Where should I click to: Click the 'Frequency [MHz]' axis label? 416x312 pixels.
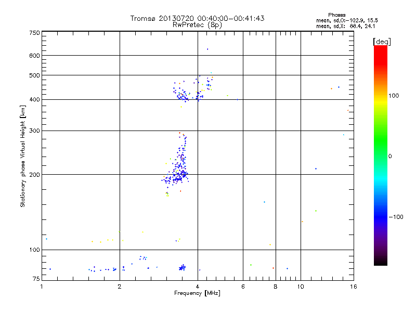[x=197, y=293]
